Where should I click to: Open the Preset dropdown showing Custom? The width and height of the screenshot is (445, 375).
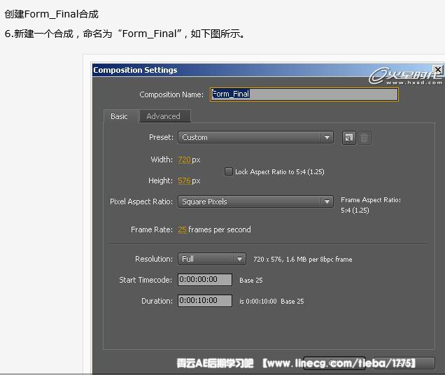click(x=255, y=138)
